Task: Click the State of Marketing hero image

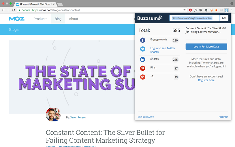Action: (72, 77)
